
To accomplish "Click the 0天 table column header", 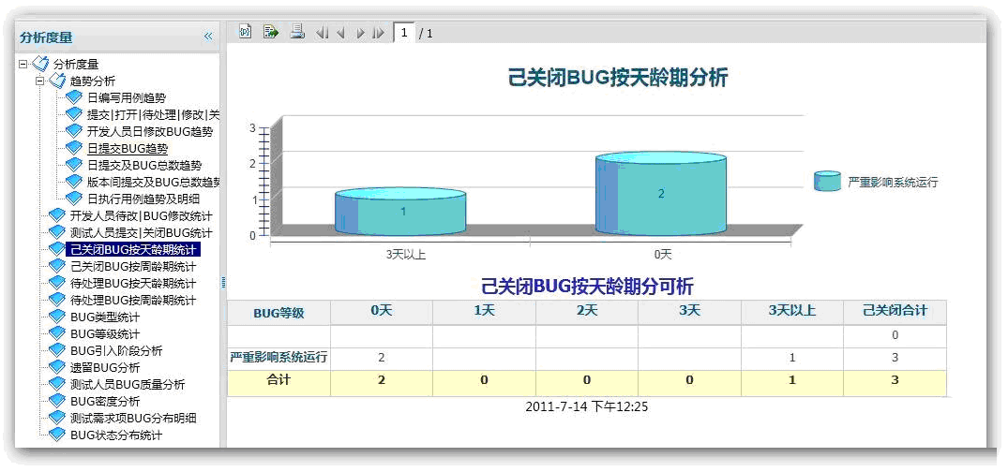I will [382, 312].
